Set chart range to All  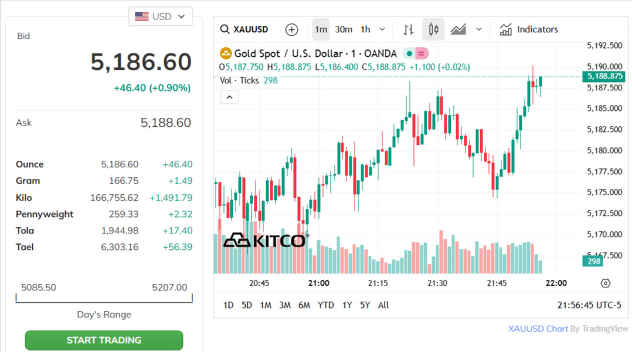point(383,305)
